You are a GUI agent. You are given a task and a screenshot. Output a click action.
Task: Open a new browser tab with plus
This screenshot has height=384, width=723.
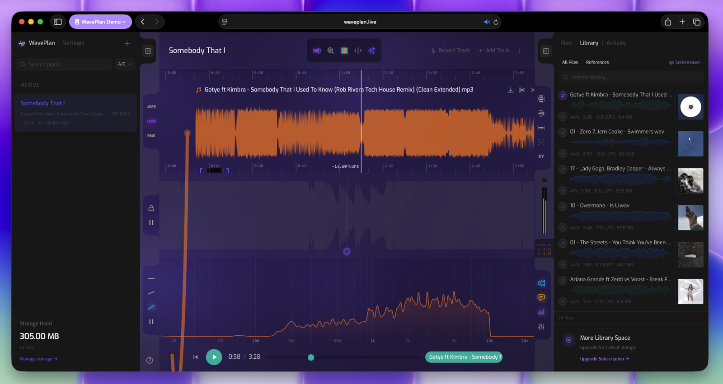click(682, 22)
